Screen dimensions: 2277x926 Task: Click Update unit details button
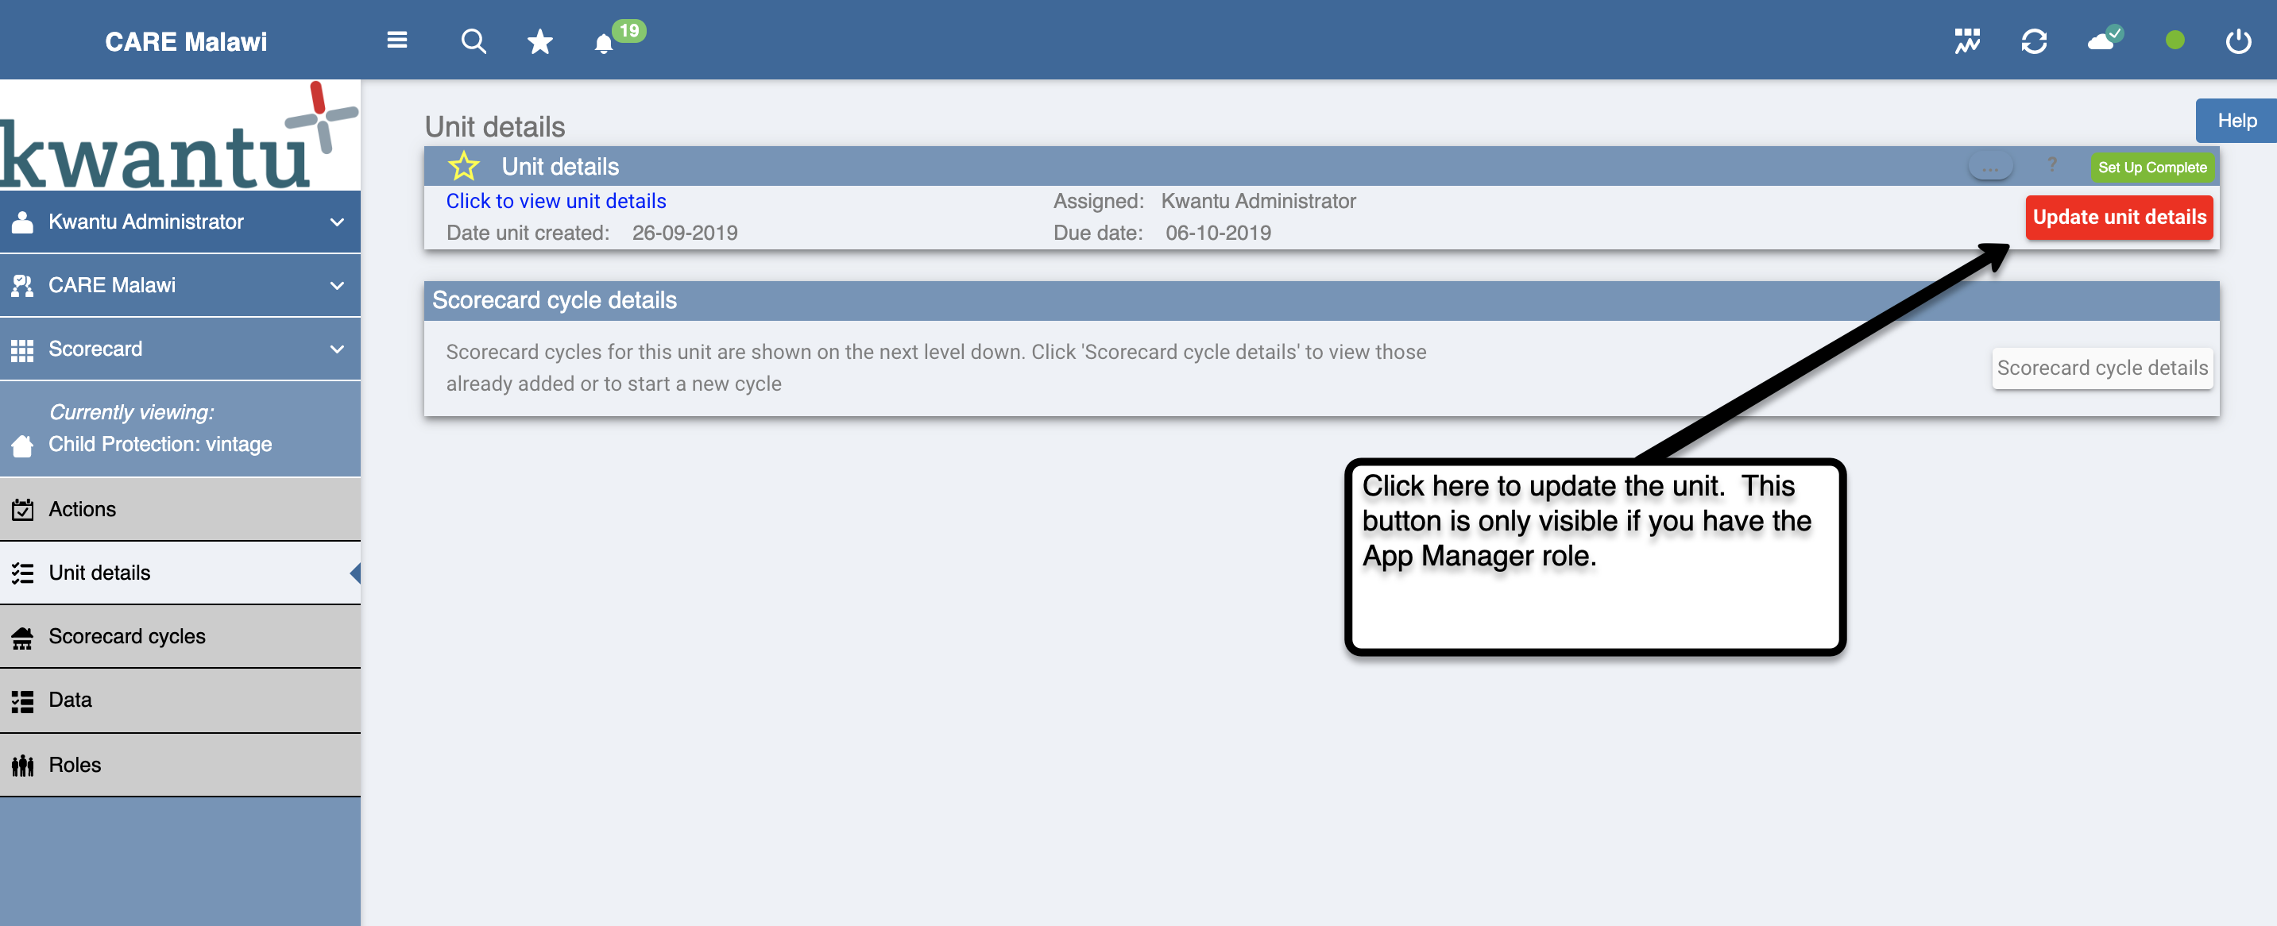point(2119,218)
